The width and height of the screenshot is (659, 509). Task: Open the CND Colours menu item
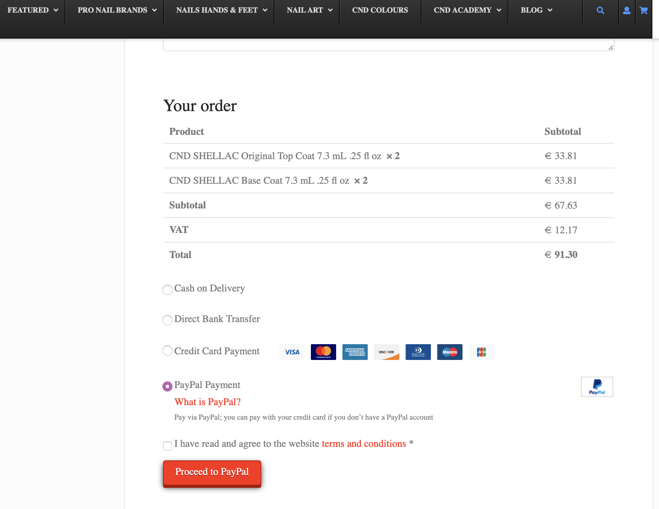(380, 10)
